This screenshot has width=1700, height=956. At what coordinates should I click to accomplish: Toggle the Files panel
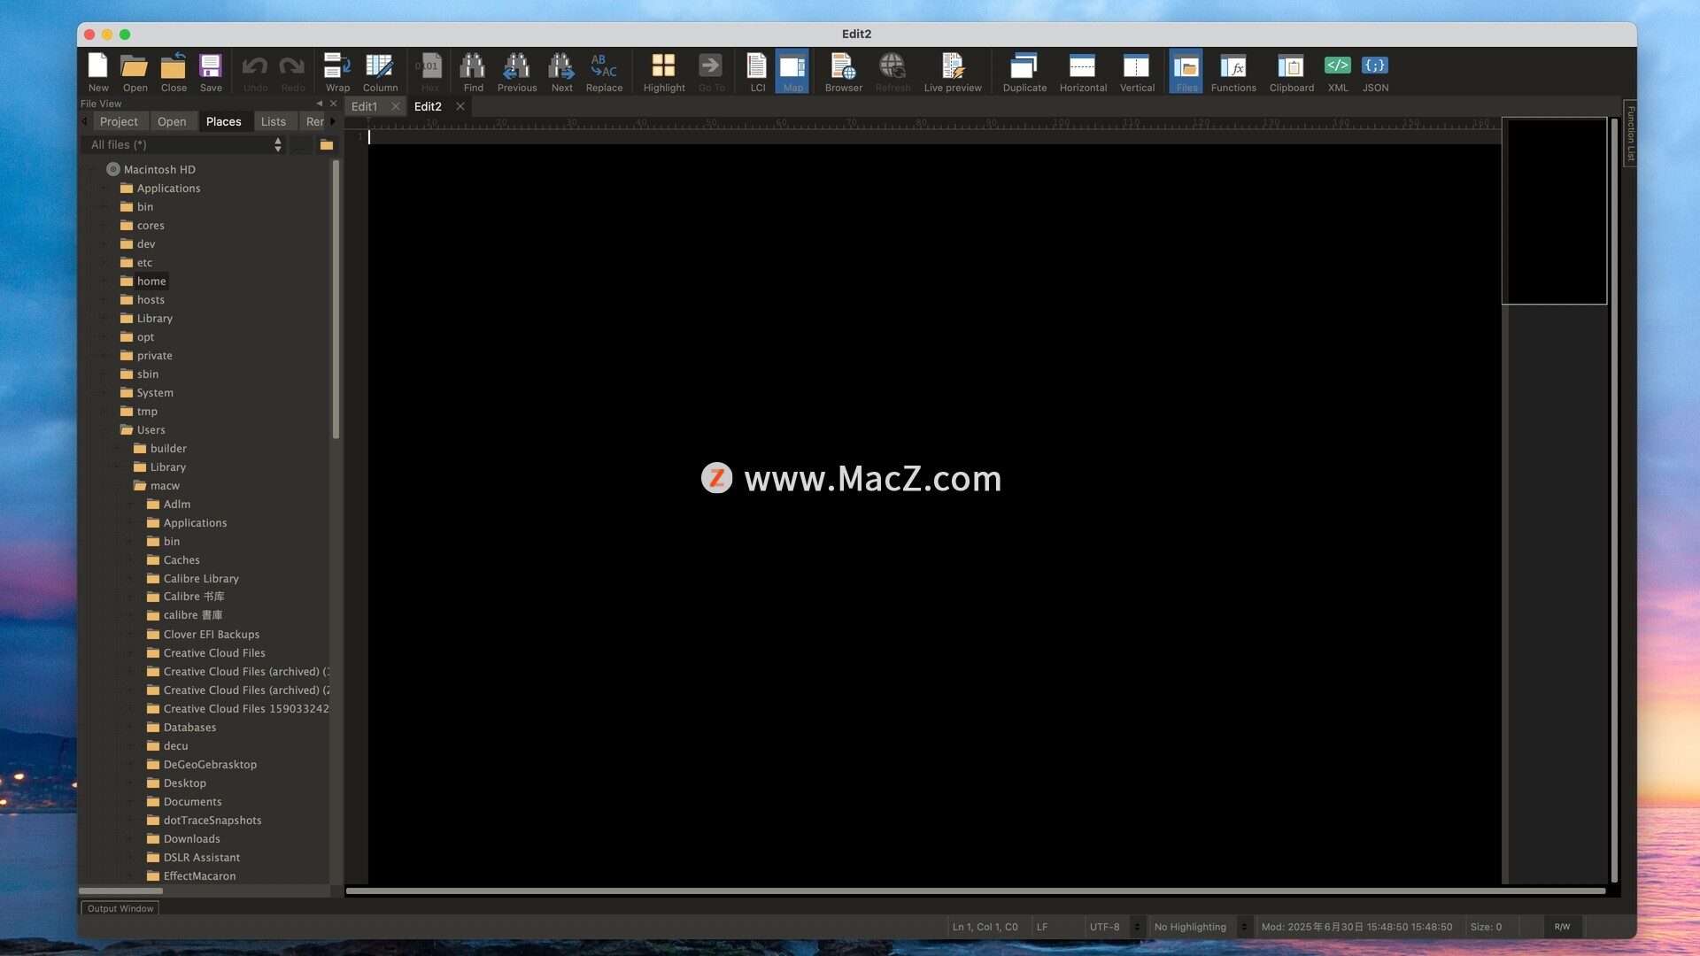pyautogui.click(x=1186, y=72)
